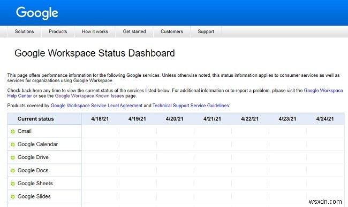Select the Google Sheets row label
The height and width of the screenshot is (207, 348).
35,184
